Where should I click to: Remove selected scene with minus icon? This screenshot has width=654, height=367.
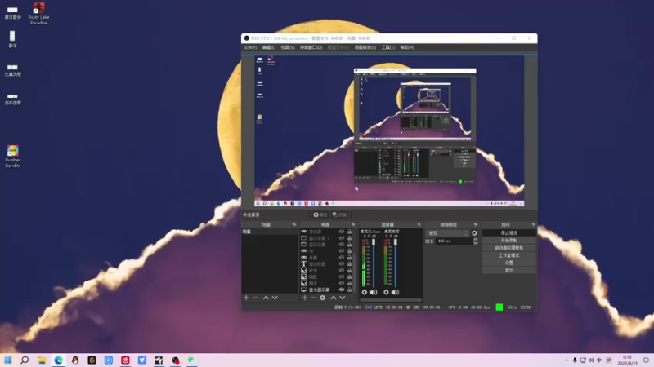coord(255,298)
